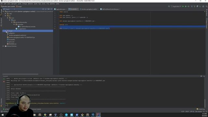
Task: Open the Event Log tool window
Action: pos(201,109)
